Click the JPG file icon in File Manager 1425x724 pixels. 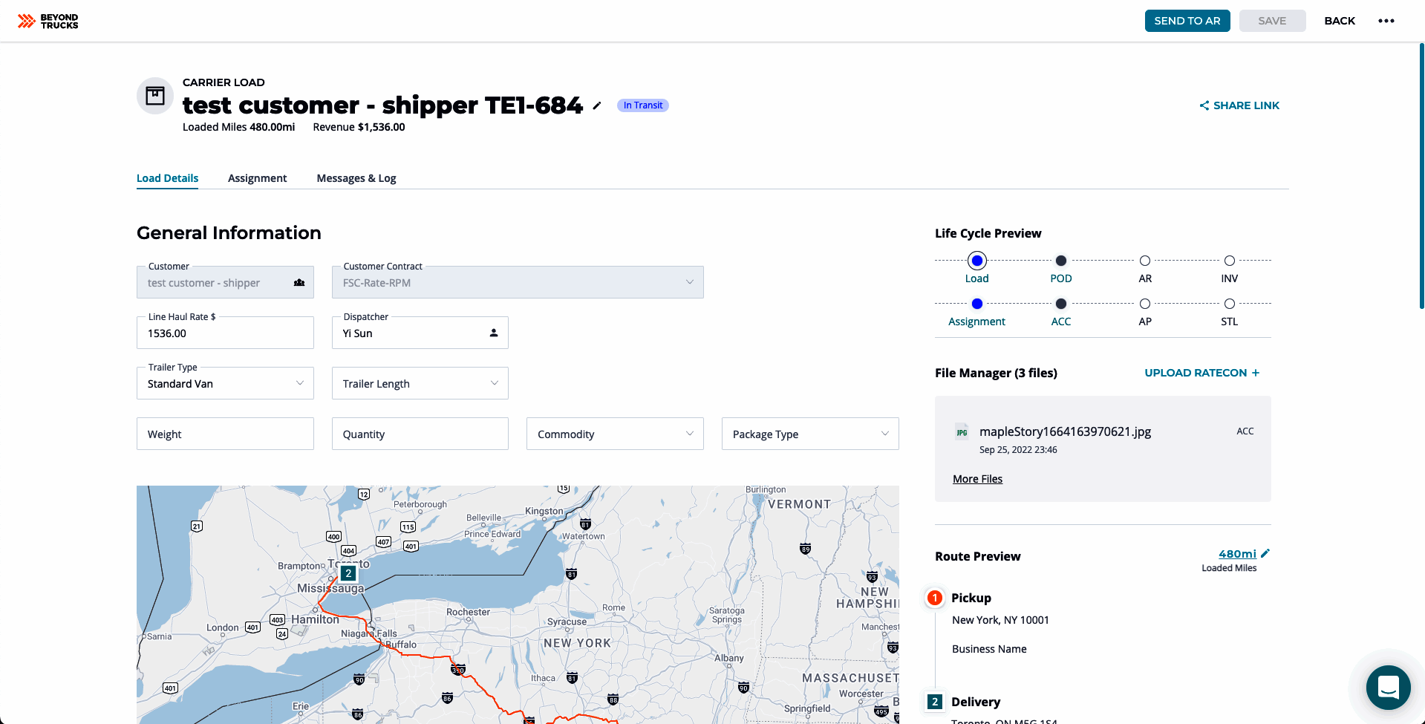click(962, 431)
